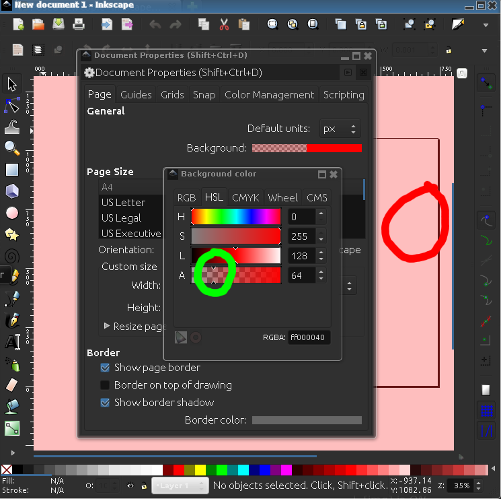The height and width of the screenshot is (499, 501).
Task: Select the Text tool
Action: [x=11, y=341]
